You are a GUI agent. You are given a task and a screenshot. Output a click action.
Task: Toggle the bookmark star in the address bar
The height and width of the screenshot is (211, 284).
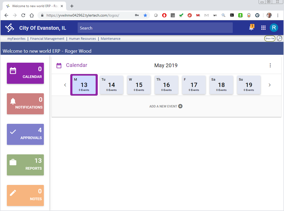(145, 15)
